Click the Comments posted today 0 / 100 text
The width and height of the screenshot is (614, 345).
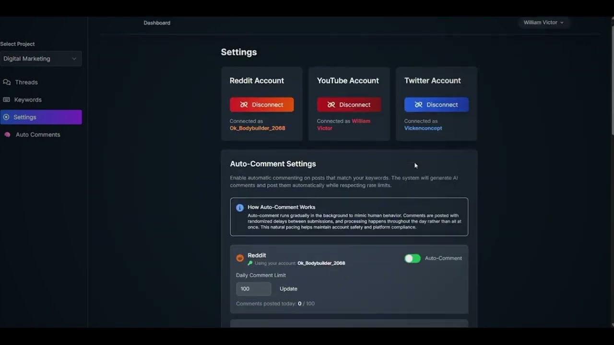(x=275, y=303)
